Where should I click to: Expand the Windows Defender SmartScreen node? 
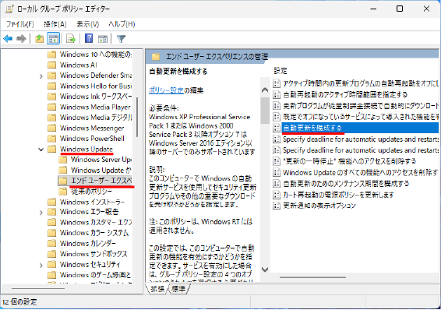coord(41,76)
